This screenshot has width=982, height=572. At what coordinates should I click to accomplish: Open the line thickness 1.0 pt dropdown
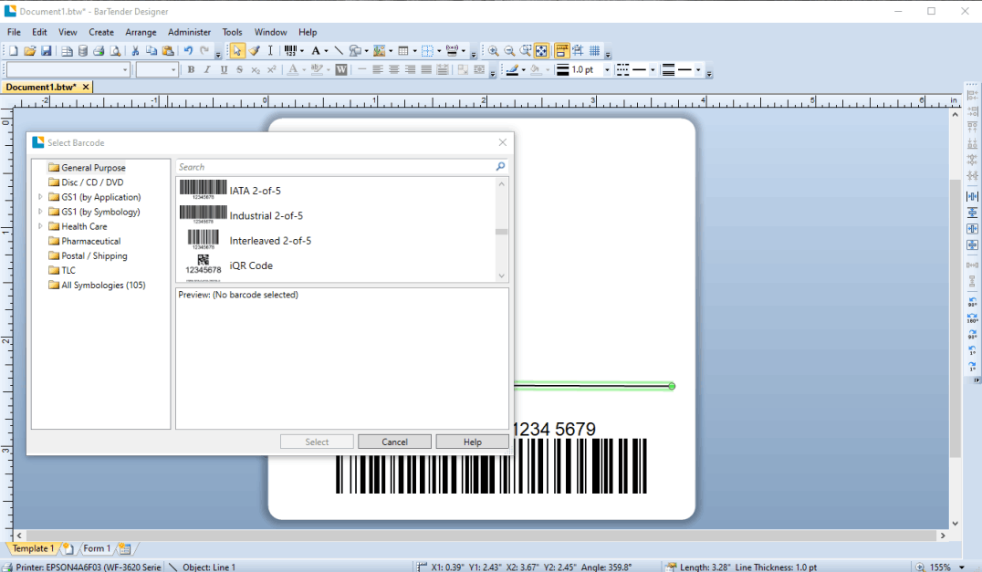(x=607, y=70)
